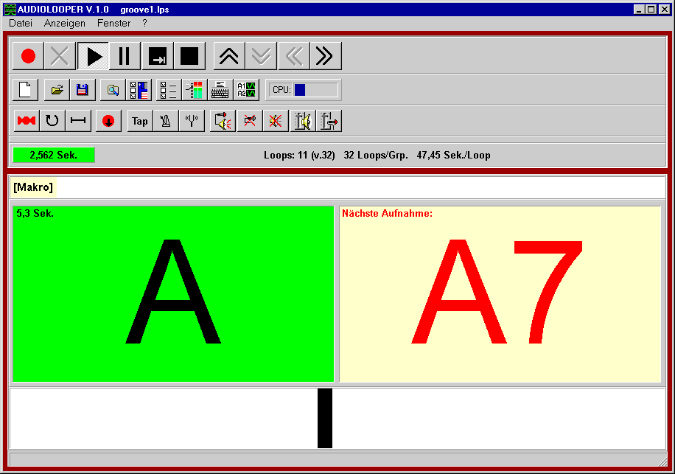Click the black square Stop button
Viewport: 675px width, 474px height.
pos(189,56)
